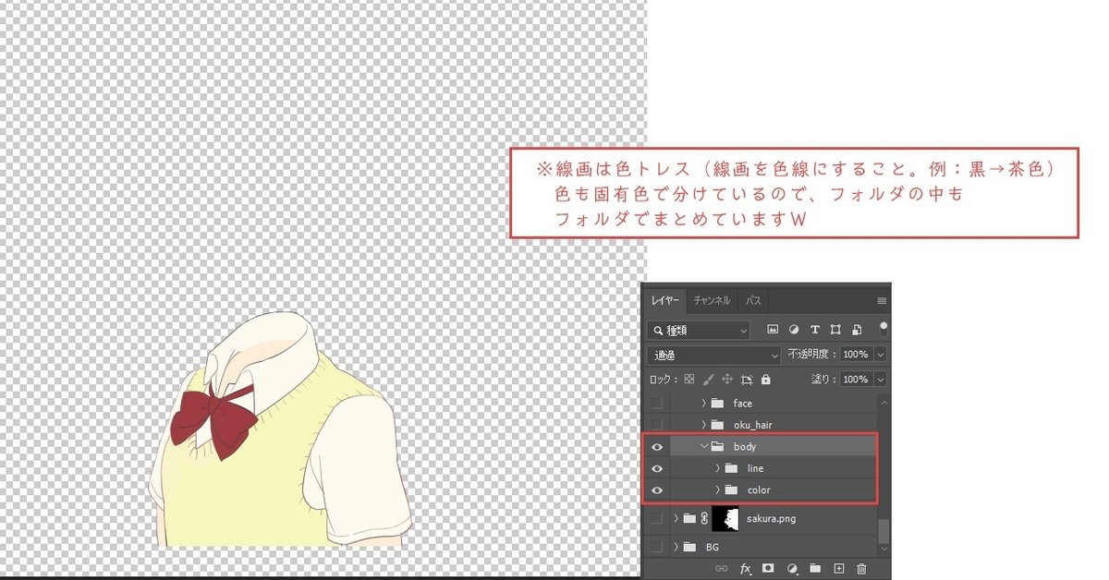Click the 不透明度 100% value field
This screenshot has height=580, width=1109.
pos(857,355)
